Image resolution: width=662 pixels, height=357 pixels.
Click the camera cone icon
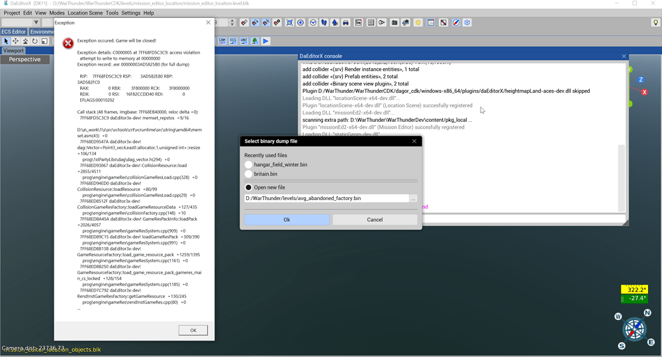(x=382, y=23)
